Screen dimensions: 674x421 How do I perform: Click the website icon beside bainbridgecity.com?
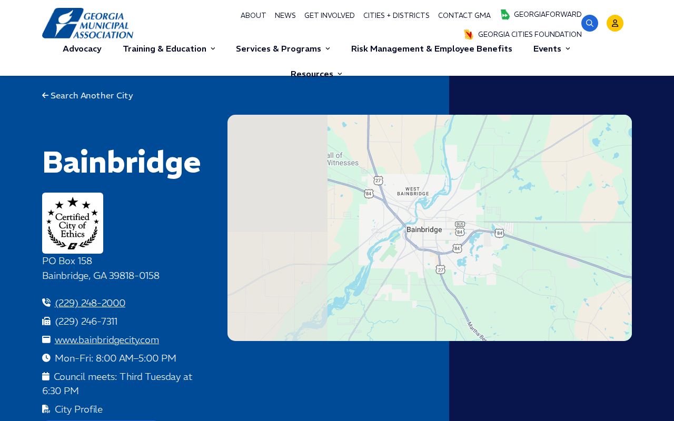click(x=46, y=339)
